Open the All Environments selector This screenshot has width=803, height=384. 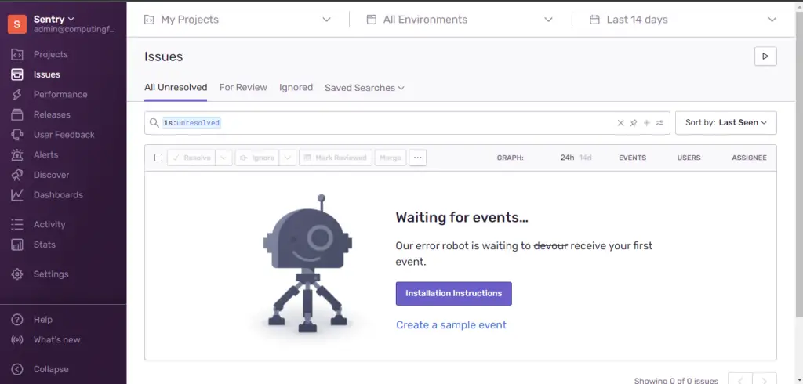460,20
